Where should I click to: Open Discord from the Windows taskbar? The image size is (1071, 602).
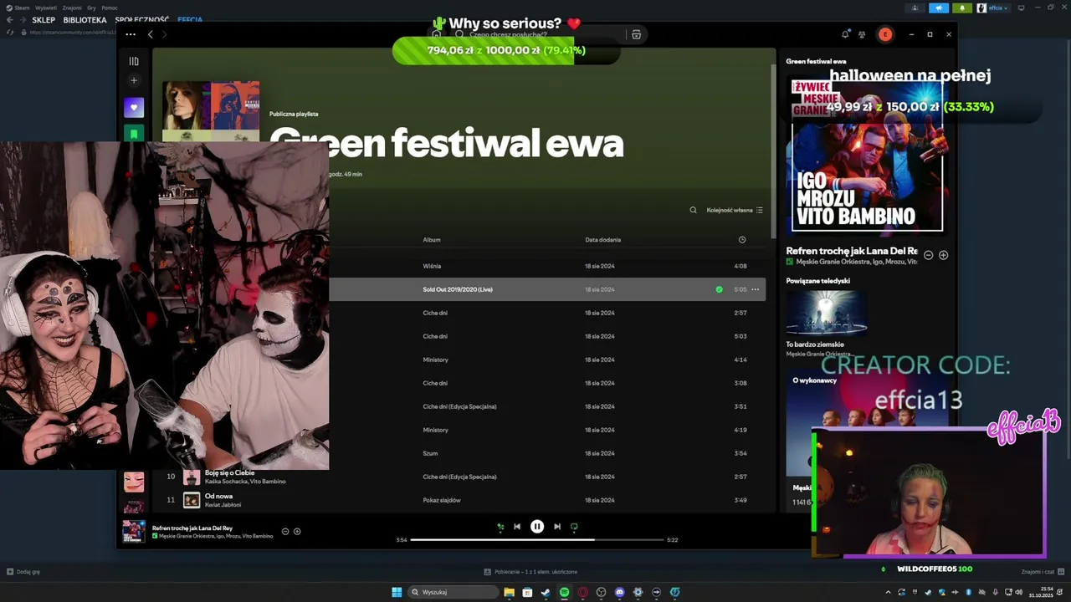pyautogui.click(x=619, y=592)
